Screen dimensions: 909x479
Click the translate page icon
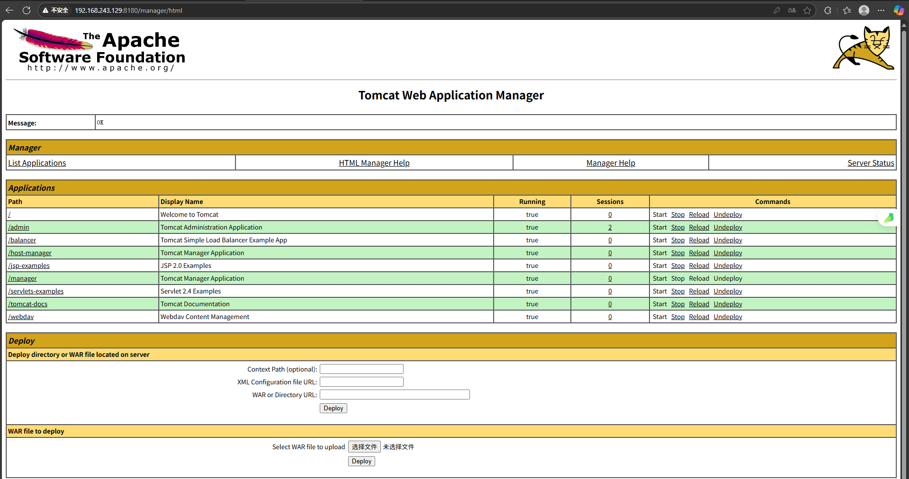[x=792, y=10]
